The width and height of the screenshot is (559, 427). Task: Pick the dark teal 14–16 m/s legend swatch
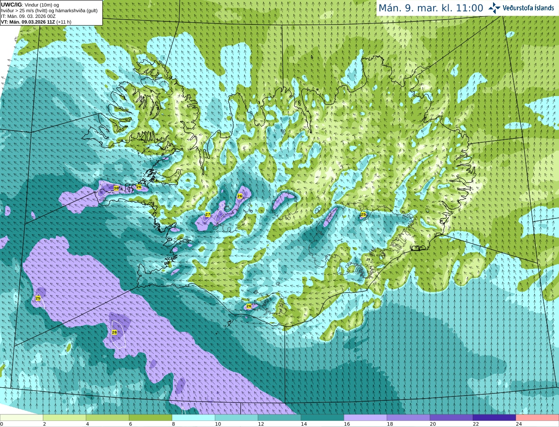pos(323,418)
